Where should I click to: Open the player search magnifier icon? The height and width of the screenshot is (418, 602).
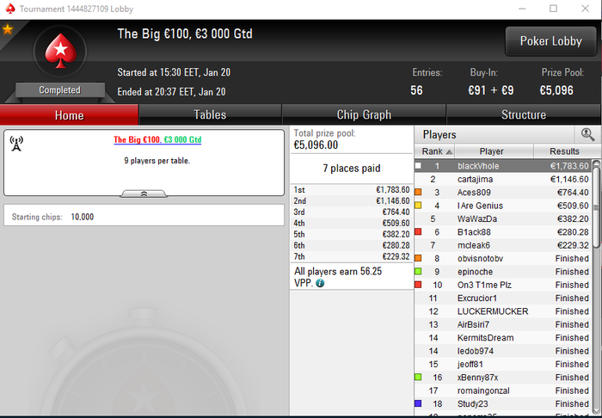tap(587, 135)
